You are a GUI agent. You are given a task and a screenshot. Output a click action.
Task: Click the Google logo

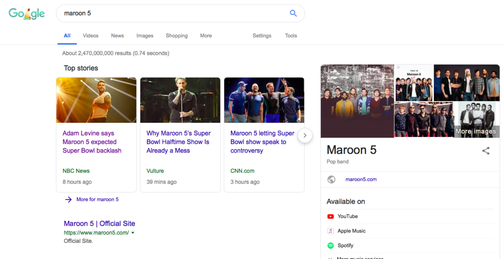point(27,14)
